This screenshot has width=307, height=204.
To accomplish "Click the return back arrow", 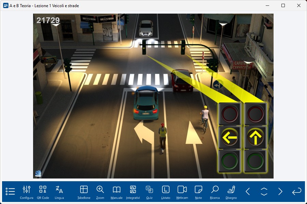I will (x=297, y=191).
